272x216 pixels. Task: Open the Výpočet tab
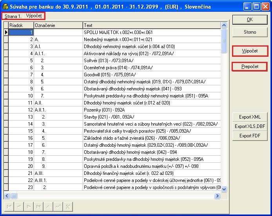pyautogui.click(x=34, y=16)
